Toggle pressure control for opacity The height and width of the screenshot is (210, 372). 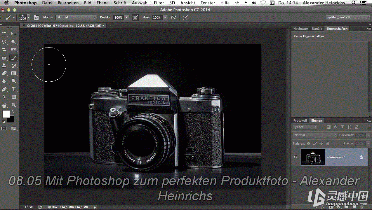135,17
